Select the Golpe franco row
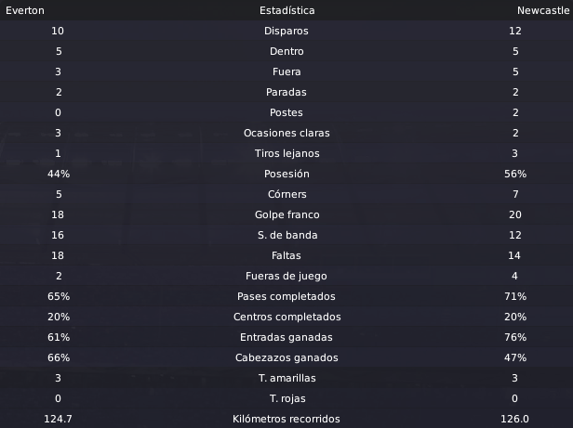Image resolution: width=573 pixels, height=428 pixels. click(286, 214)
